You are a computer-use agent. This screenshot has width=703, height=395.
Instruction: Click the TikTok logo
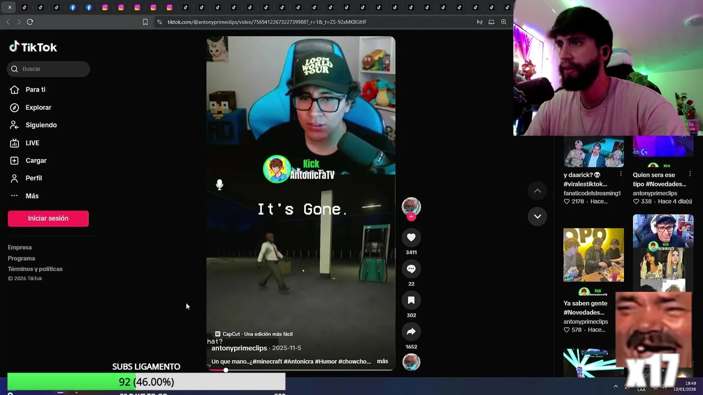33,47
